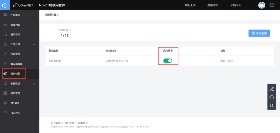Click the 规则引擎 spiral icon in sidebar

click(x=5, y=73)
